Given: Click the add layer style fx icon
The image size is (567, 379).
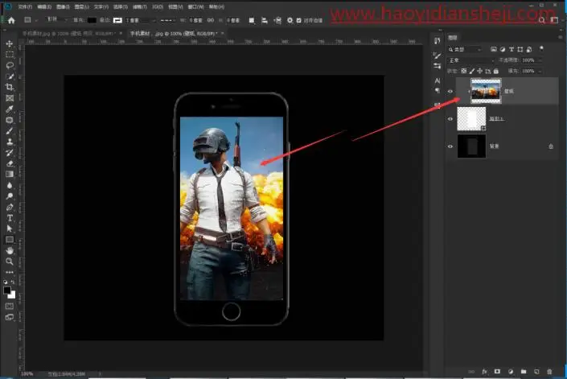Looking at the screenshot, I should (x=484, y=372).
